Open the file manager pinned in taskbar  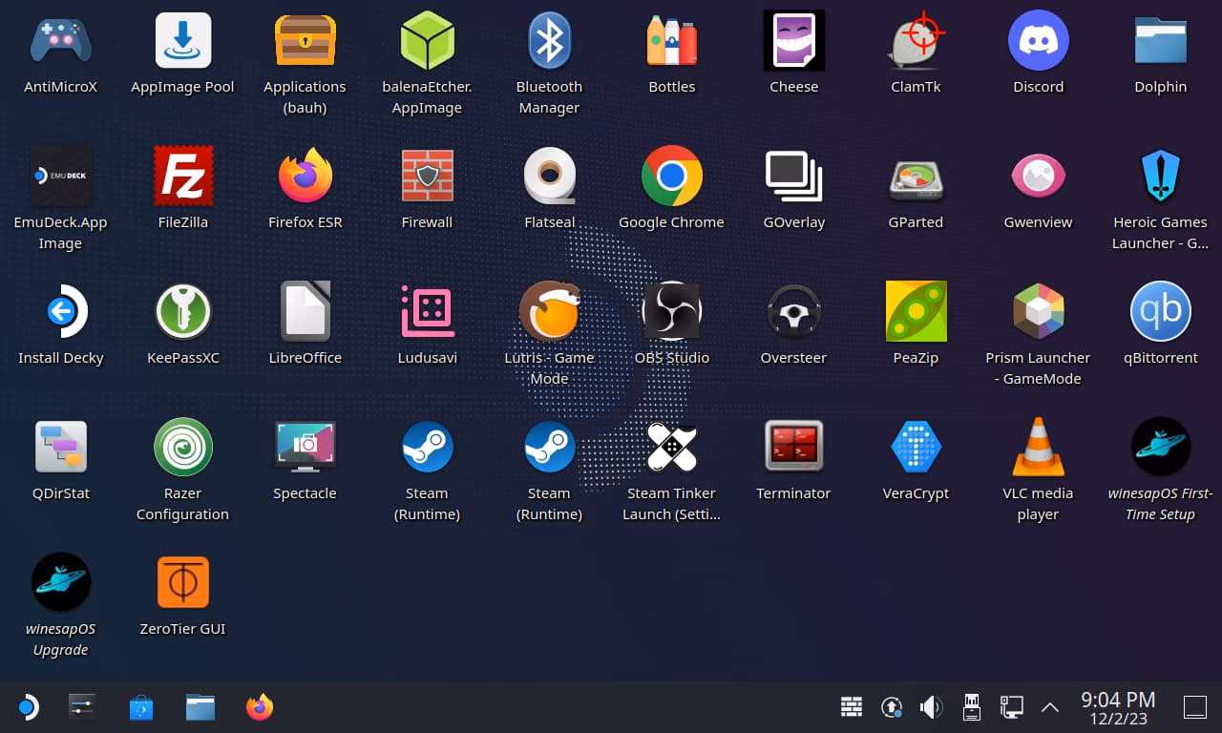200,707
